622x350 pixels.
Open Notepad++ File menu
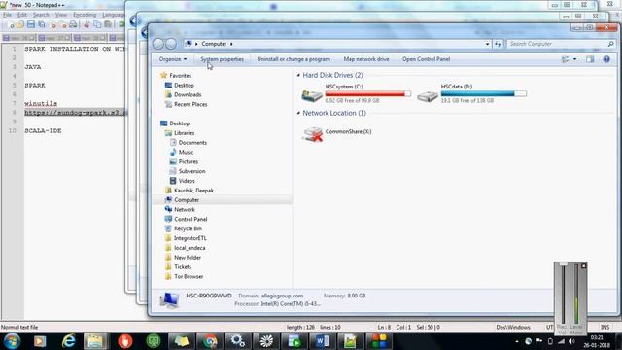(7, 15)
